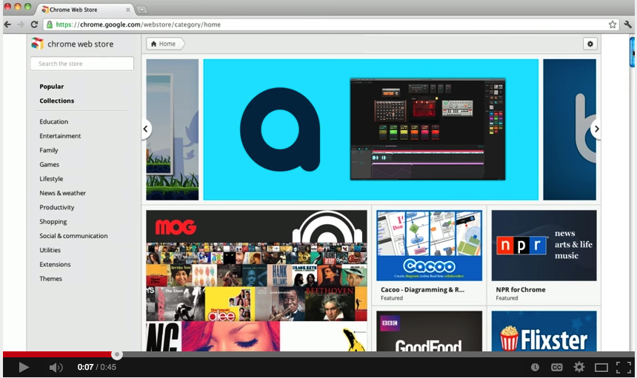The width and height of the screenshot is (637, 378).
Task: Click the Watch Later clock icon
Action: pos(535,368)
